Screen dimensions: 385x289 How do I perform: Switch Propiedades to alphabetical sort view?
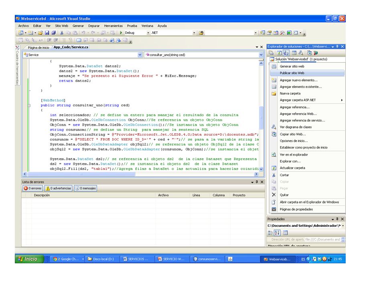pos(277,233)
